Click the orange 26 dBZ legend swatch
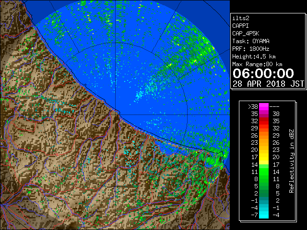This screenshot has width=307, height=230. click(264, 136)
